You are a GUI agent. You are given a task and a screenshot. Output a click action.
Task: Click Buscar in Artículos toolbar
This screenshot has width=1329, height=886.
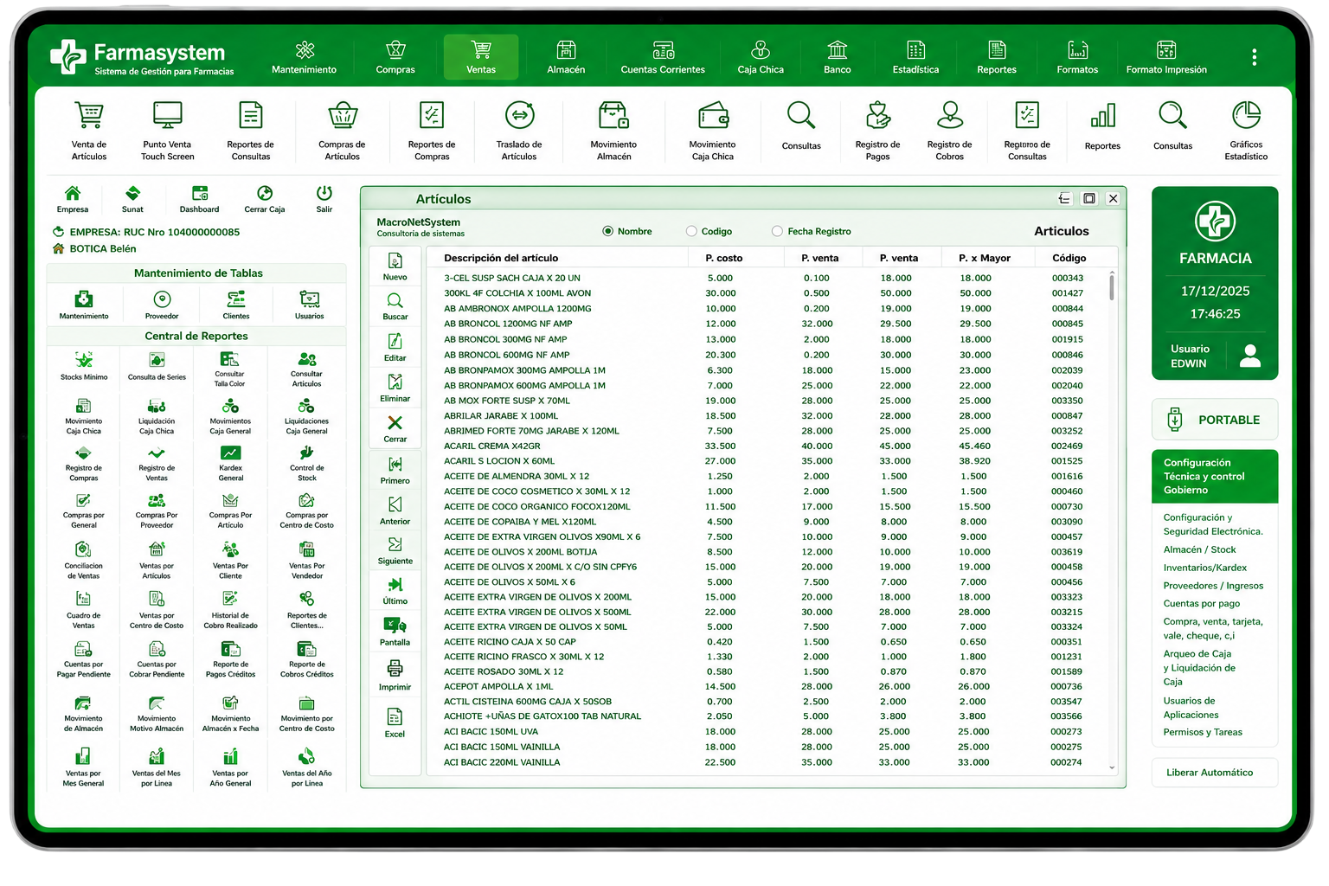tap(395, 306)
